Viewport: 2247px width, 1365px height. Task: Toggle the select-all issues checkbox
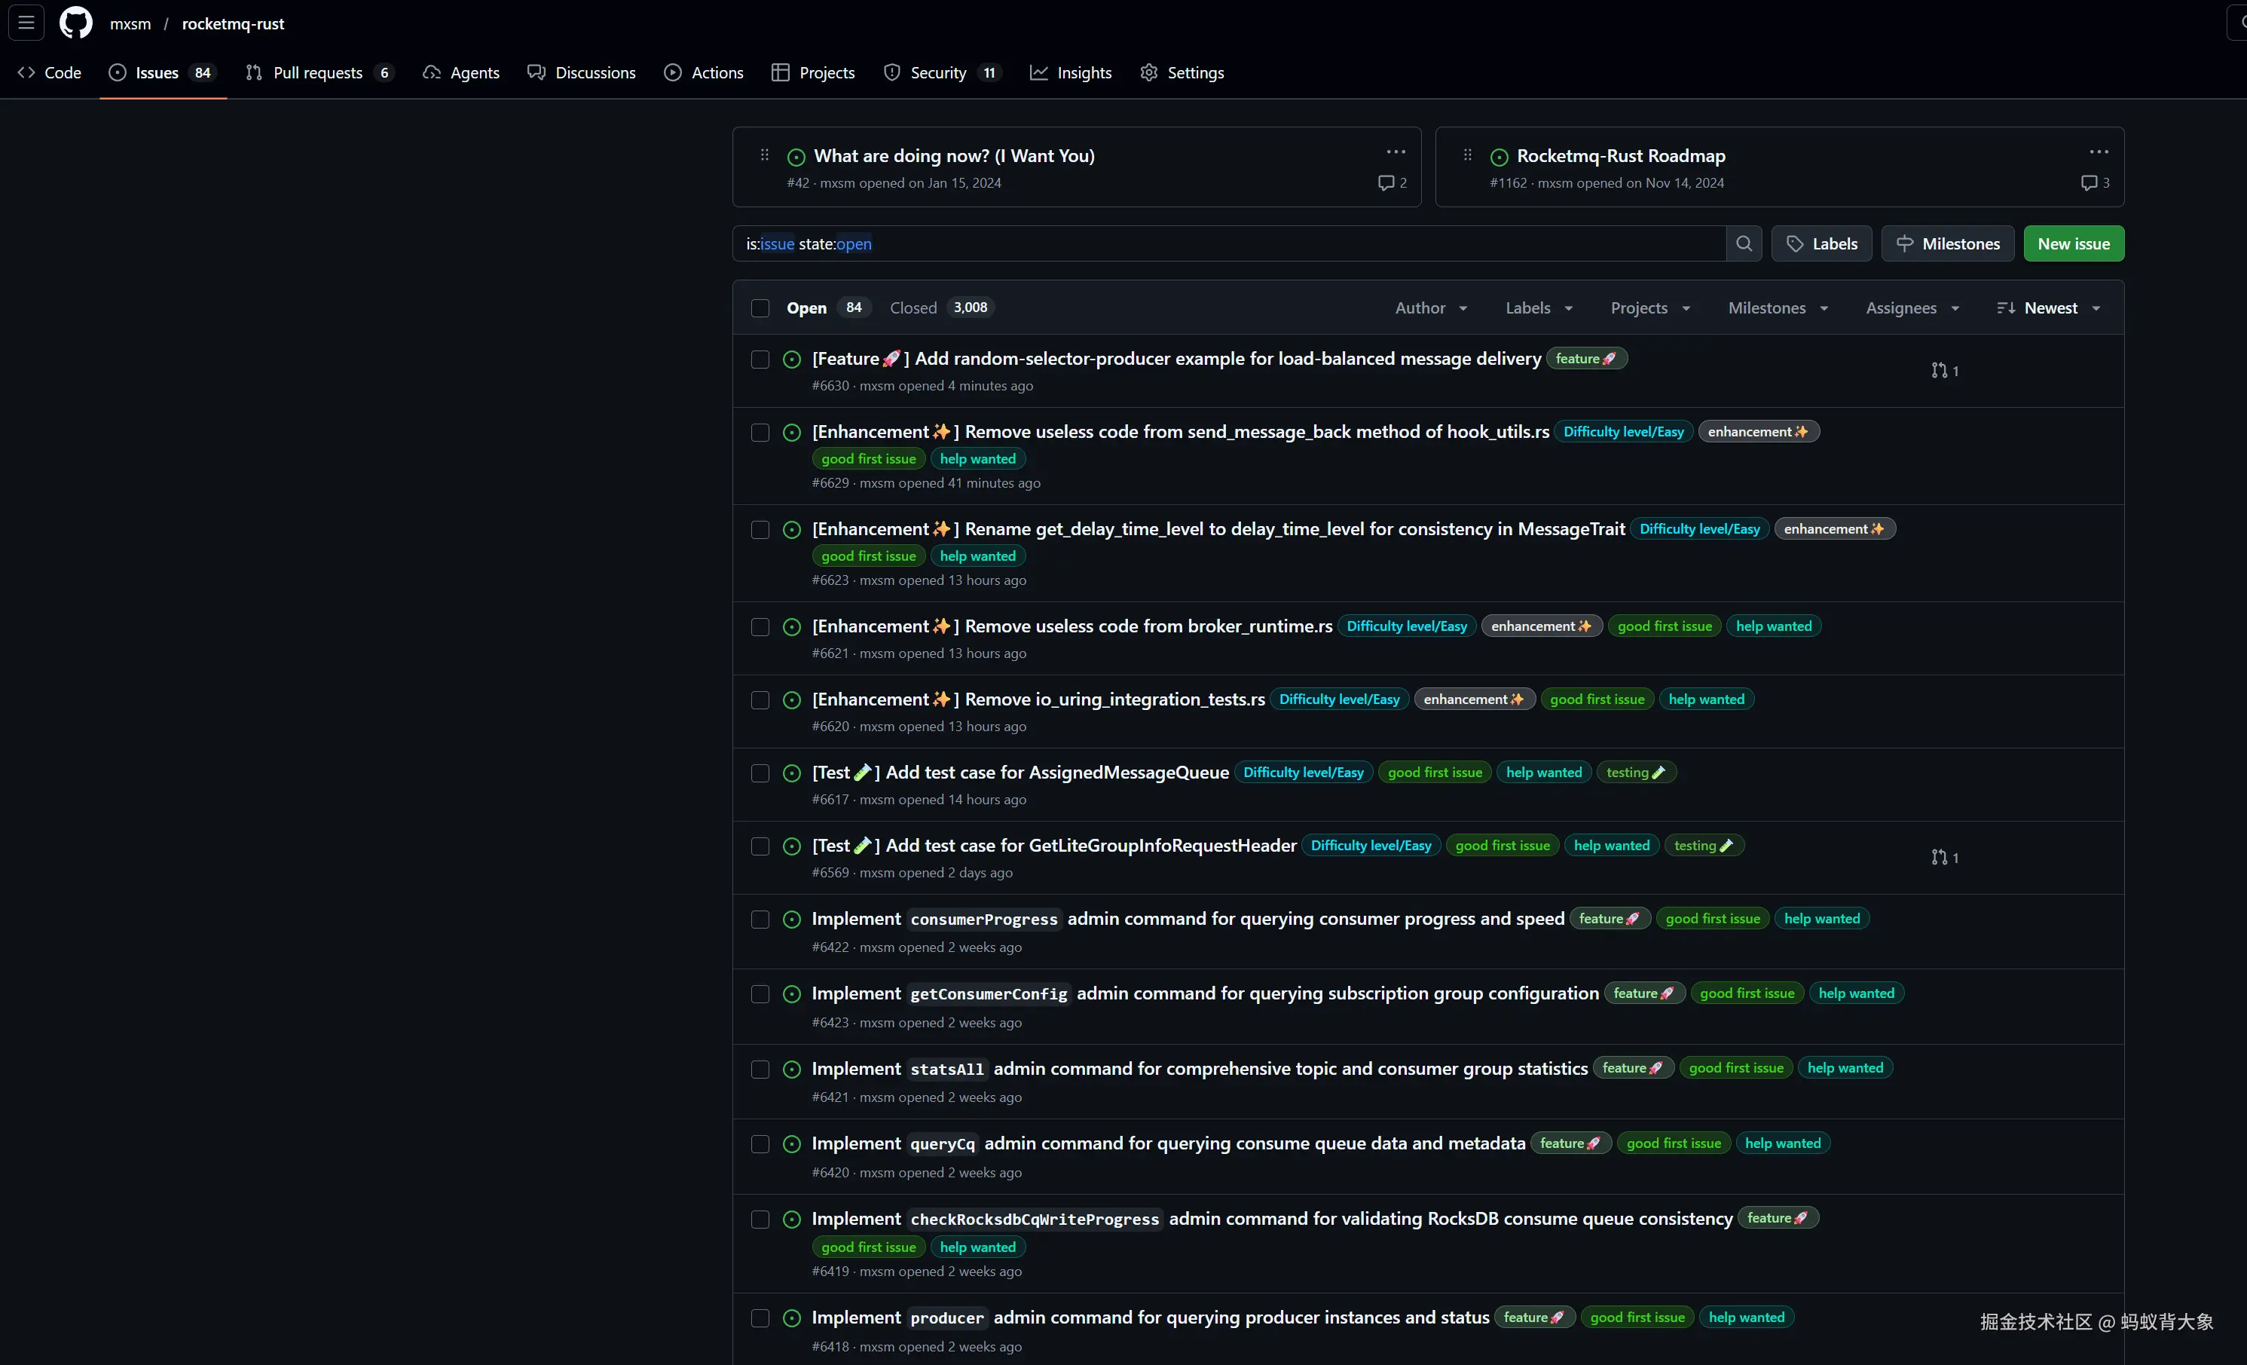760,308
